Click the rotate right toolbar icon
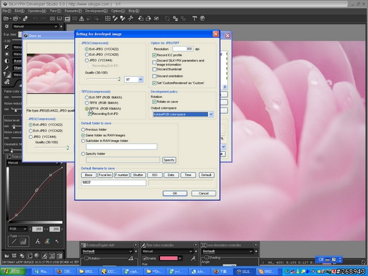The height and width of the screenshot is (276, 368). pyautogui.click(x=148, y=18)
